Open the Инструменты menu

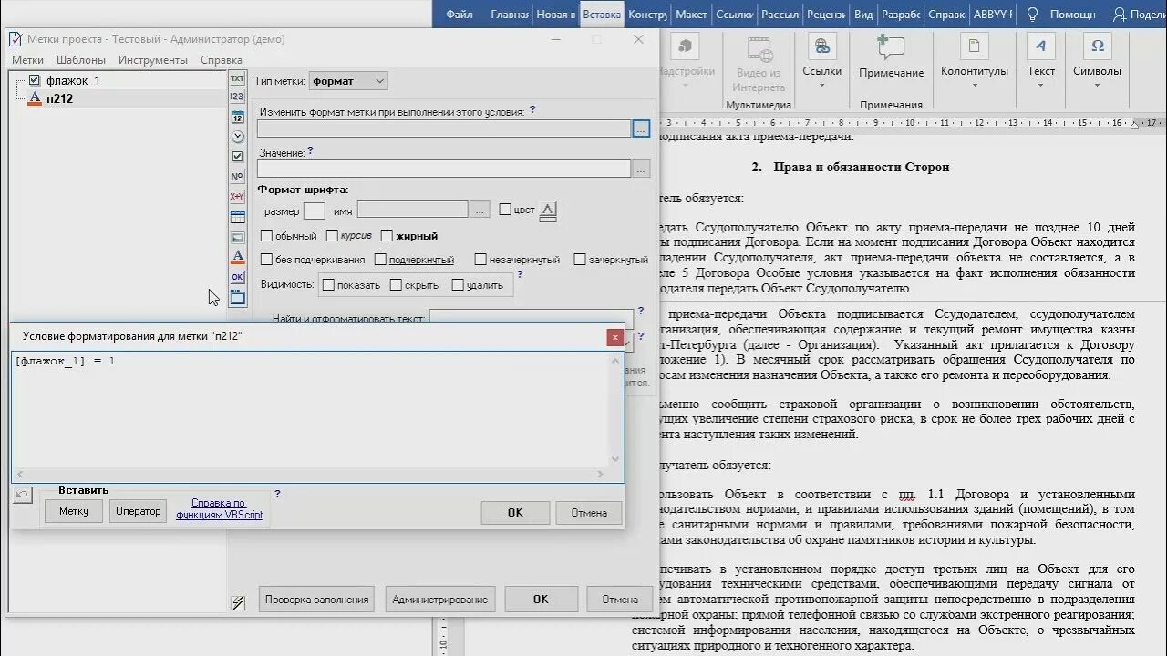tap(153, 60)
